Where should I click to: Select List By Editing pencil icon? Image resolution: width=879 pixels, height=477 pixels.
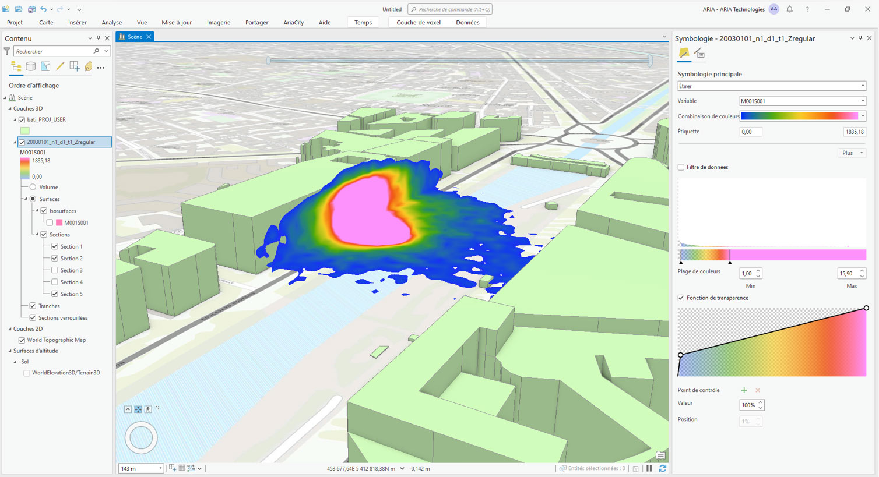(x=60, y=67)
